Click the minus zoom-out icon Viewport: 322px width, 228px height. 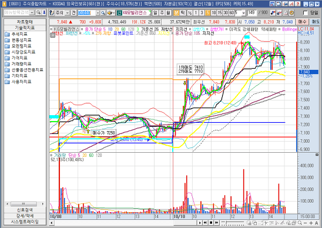click(306, 223)
